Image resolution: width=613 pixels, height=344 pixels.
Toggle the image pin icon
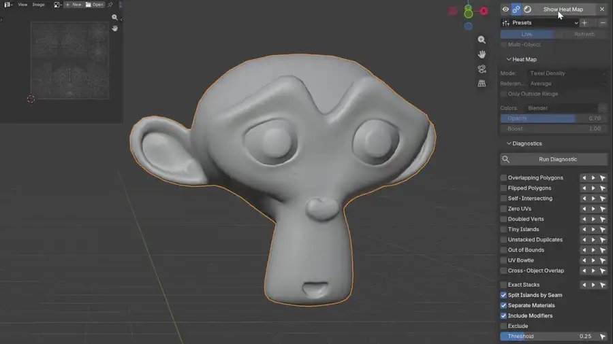point(110,5)
